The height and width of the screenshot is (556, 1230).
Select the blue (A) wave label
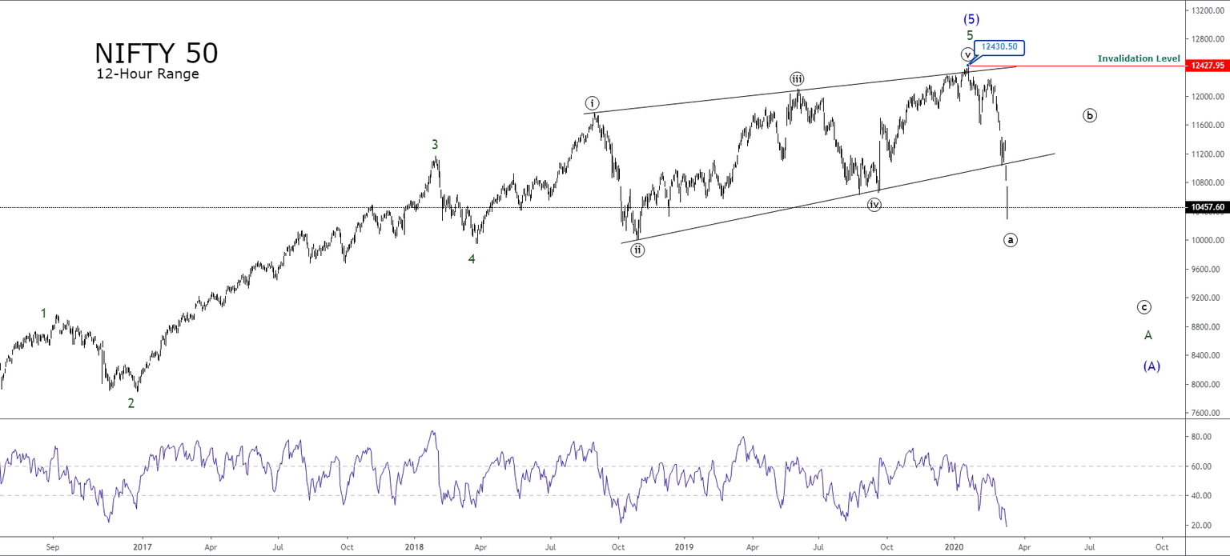pos(1152,366)
